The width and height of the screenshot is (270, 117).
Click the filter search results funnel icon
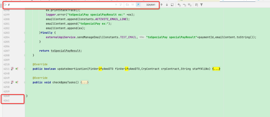click(201, 5)
